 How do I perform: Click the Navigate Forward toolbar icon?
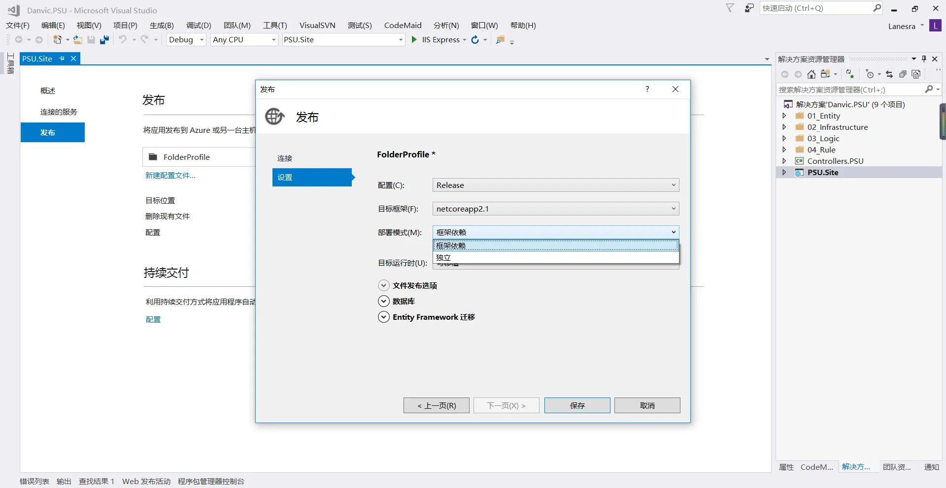[39, 40]
